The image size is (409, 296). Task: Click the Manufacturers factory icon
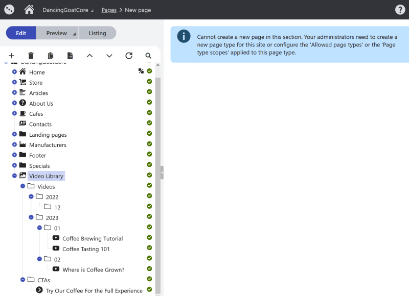point(22,144)
